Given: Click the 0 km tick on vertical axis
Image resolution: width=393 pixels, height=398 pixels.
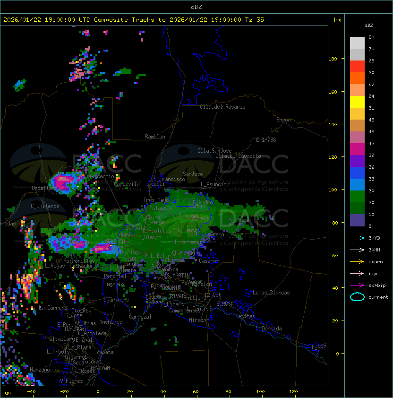Looking at the screenshot, I should [337, 354].
